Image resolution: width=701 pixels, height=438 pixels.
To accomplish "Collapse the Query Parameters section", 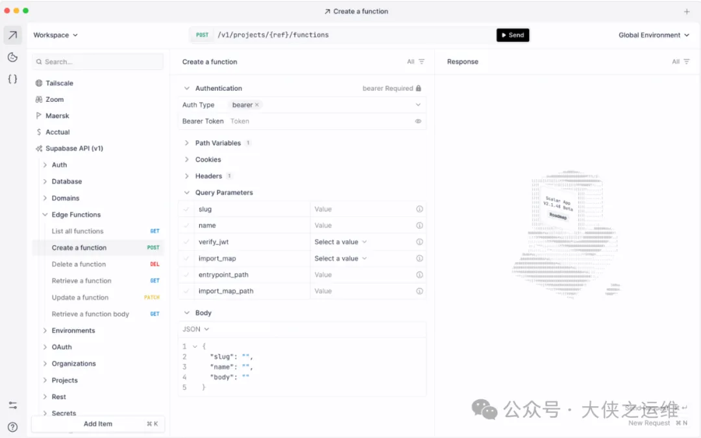I will pos(187,193).
